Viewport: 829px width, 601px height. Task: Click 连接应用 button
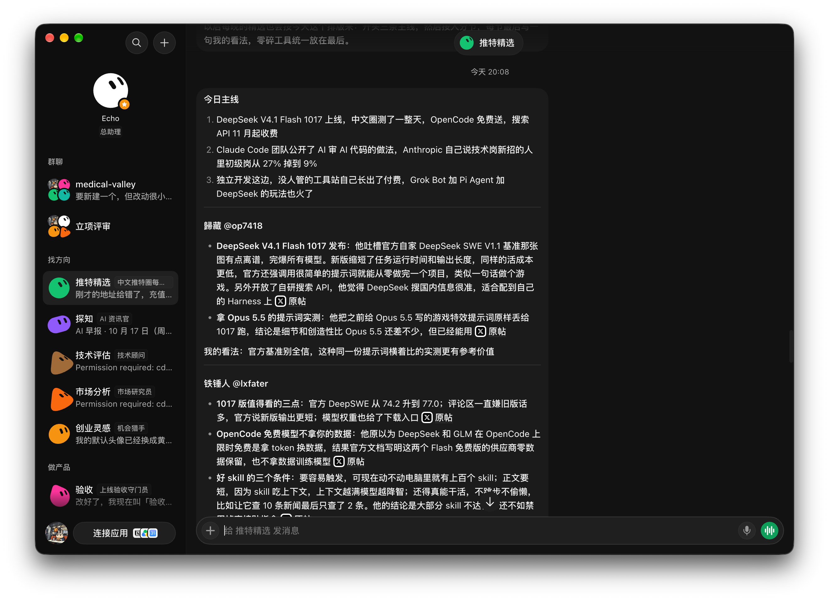(124, 533)
